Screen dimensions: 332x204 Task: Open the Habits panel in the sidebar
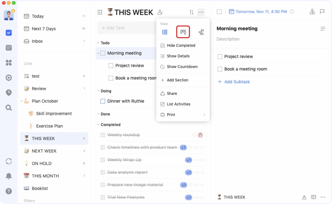(9, 63)
